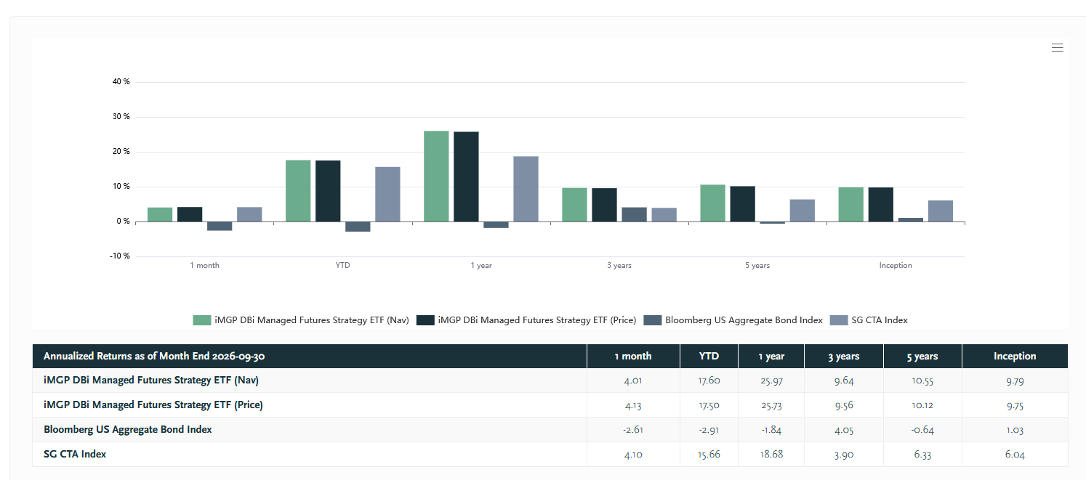Click the 3 years chart axis label
The image size is (1086, 480).
619,266
